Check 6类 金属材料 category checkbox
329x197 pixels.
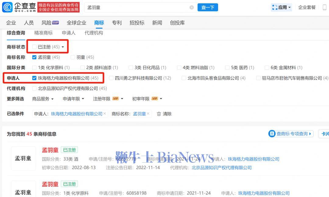pos(267,68)
